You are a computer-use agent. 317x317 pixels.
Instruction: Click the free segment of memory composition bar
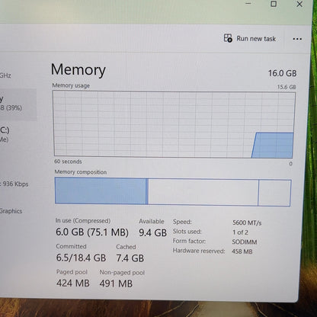pos(274,193)
